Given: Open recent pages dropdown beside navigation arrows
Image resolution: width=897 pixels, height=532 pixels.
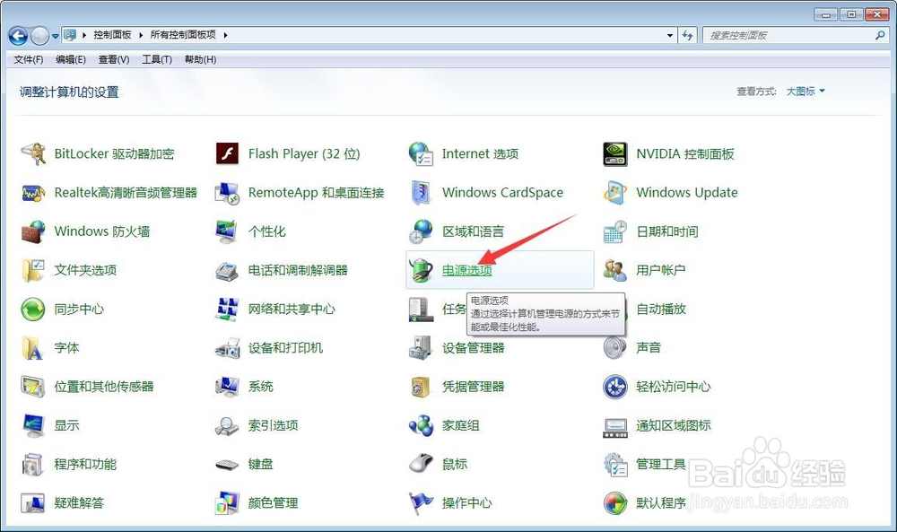Looking at the screenshot, I should [x=56, y=36].
